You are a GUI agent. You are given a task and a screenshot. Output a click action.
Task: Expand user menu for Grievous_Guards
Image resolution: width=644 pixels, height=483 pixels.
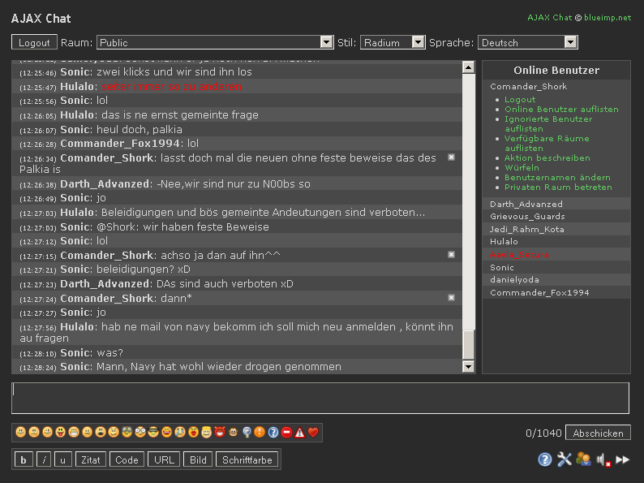[527, 216]
